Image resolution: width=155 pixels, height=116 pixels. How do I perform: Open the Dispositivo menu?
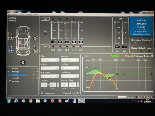29,14
